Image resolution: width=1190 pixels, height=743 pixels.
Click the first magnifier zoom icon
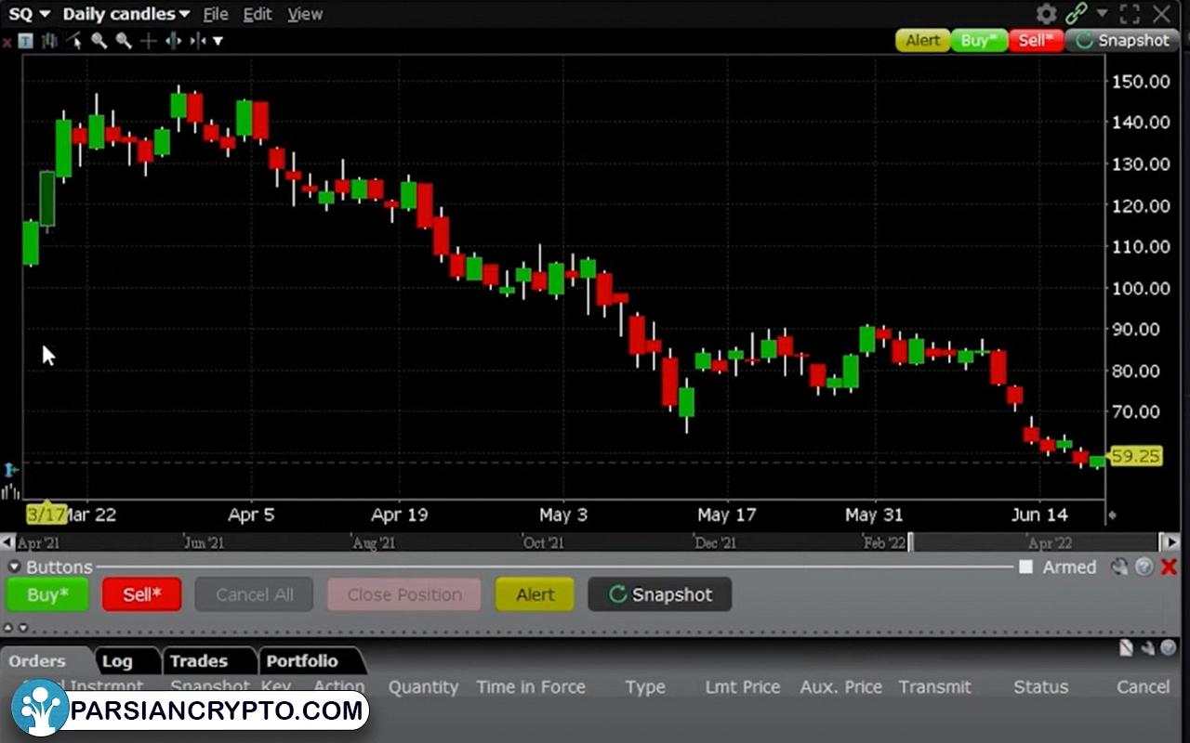[99, 41]
